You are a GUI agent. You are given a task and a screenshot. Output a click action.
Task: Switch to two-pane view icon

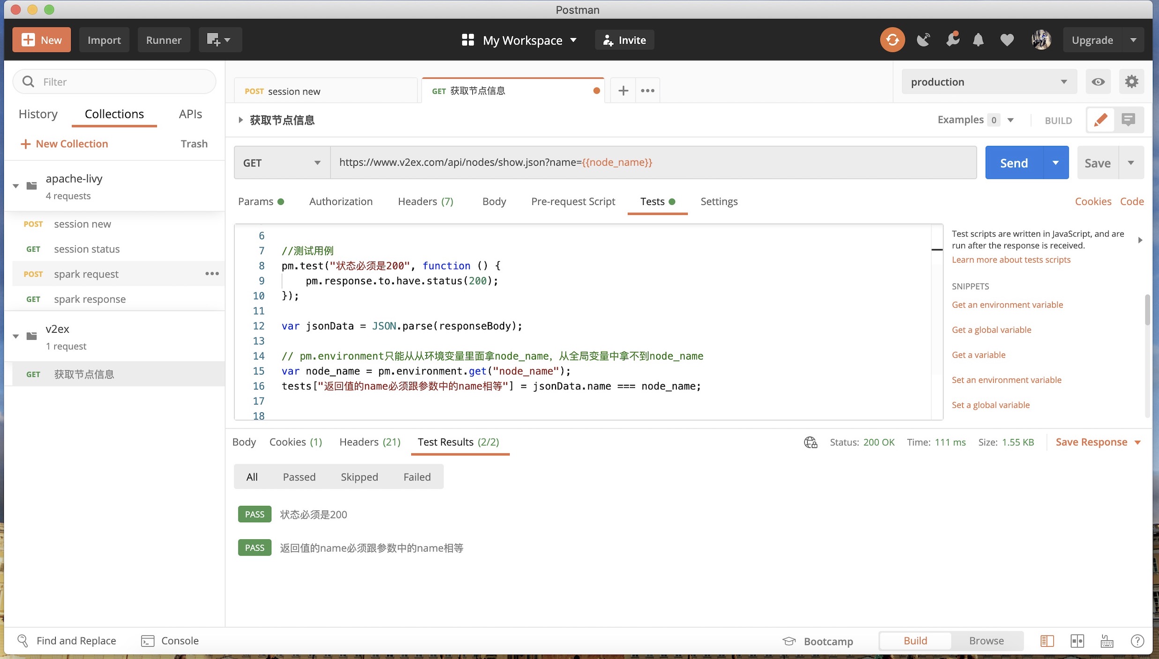(1077, 641)
